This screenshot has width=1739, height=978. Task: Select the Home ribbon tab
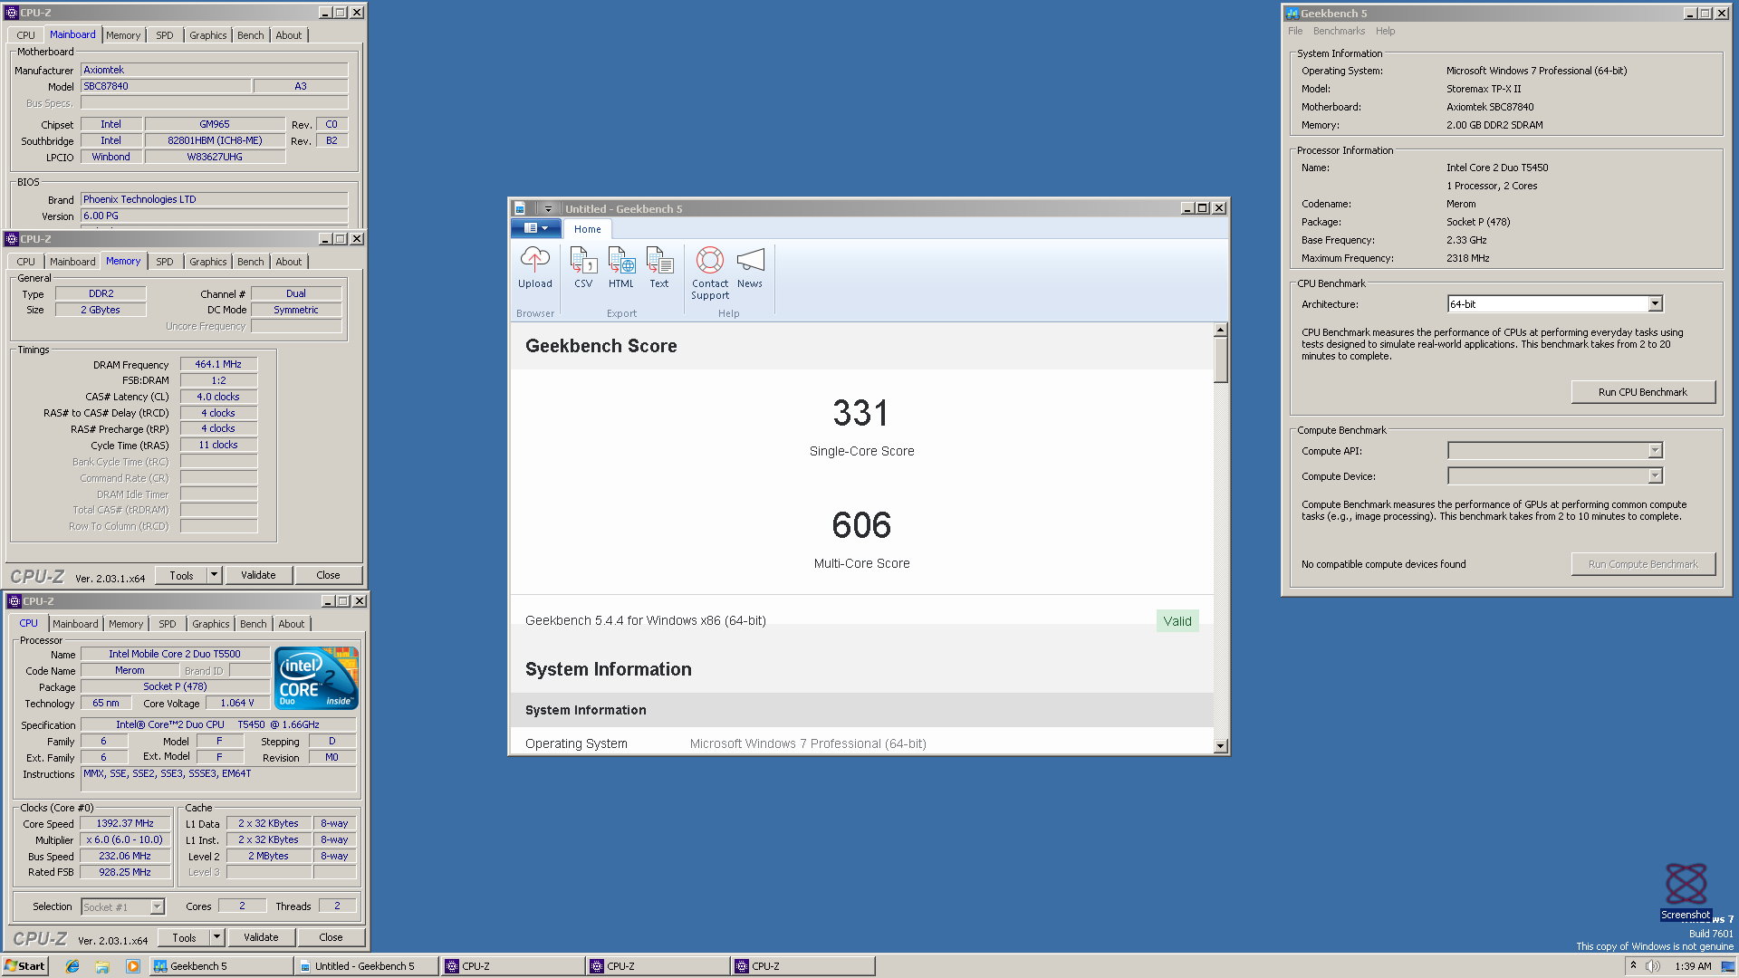pos(587,229)
